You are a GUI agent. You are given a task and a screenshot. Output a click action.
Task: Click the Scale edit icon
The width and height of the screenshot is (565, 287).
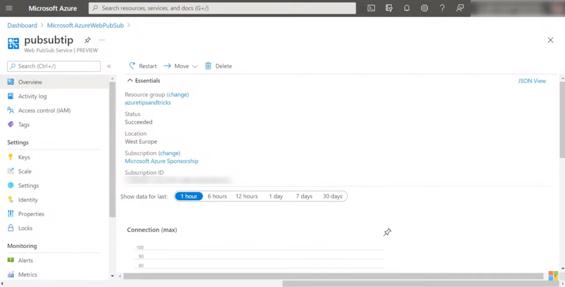coord(10,171)
